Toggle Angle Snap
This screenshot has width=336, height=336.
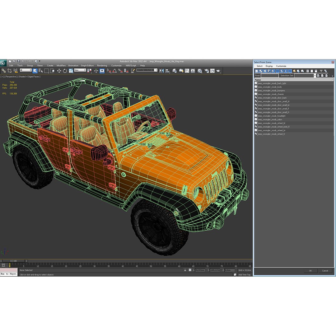point(114,71)
